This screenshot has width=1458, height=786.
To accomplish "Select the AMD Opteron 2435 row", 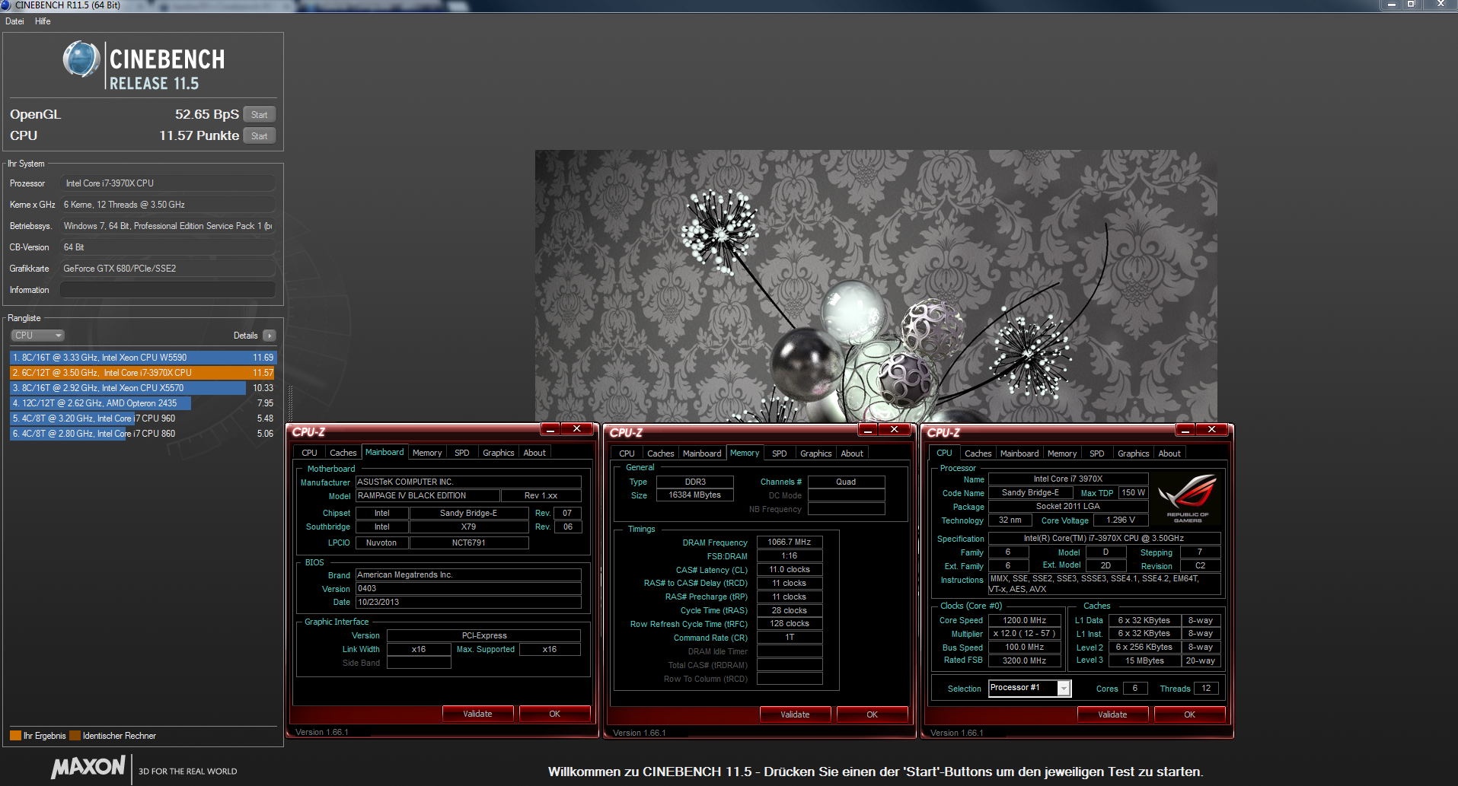I will [x=142, y=403].
